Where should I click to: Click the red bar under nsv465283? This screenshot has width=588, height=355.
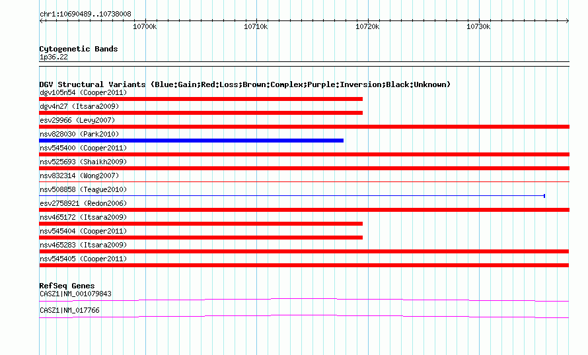tap(304, 251)
